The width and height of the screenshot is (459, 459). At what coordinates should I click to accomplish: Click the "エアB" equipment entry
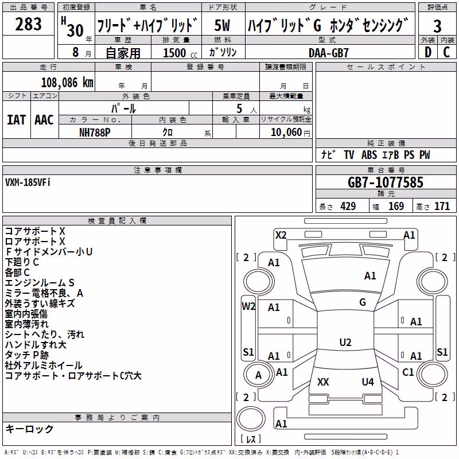click(391, 154)
